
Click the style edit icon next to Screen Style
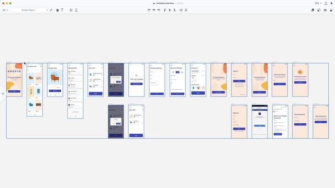(x=51, y=10)
